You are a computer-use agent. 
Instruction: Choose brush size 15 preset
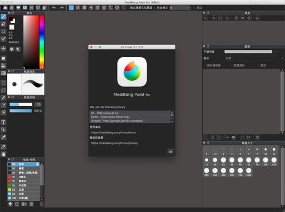coord(206,161)
